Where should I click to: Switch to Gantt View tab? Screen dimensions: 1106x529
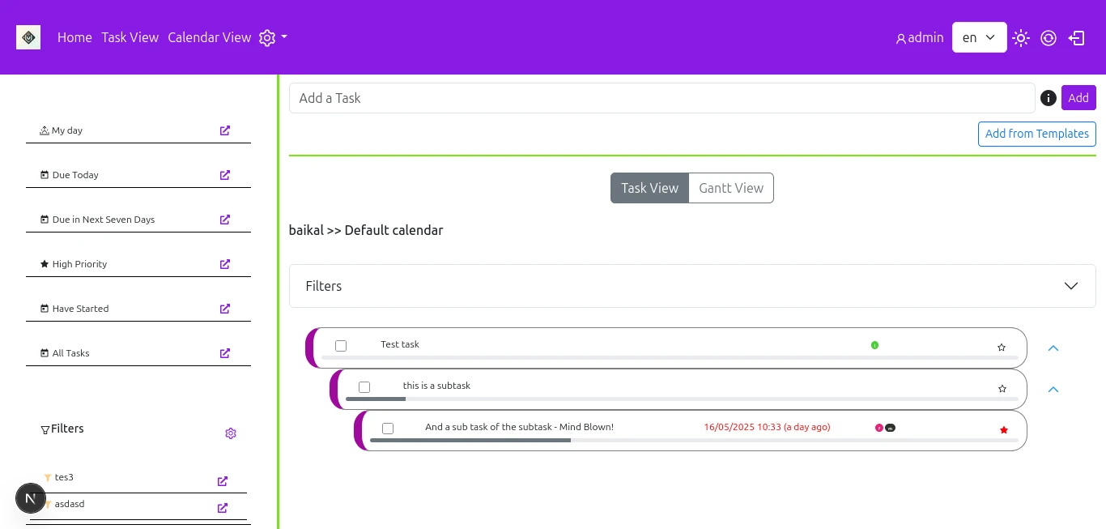(731, 188)
